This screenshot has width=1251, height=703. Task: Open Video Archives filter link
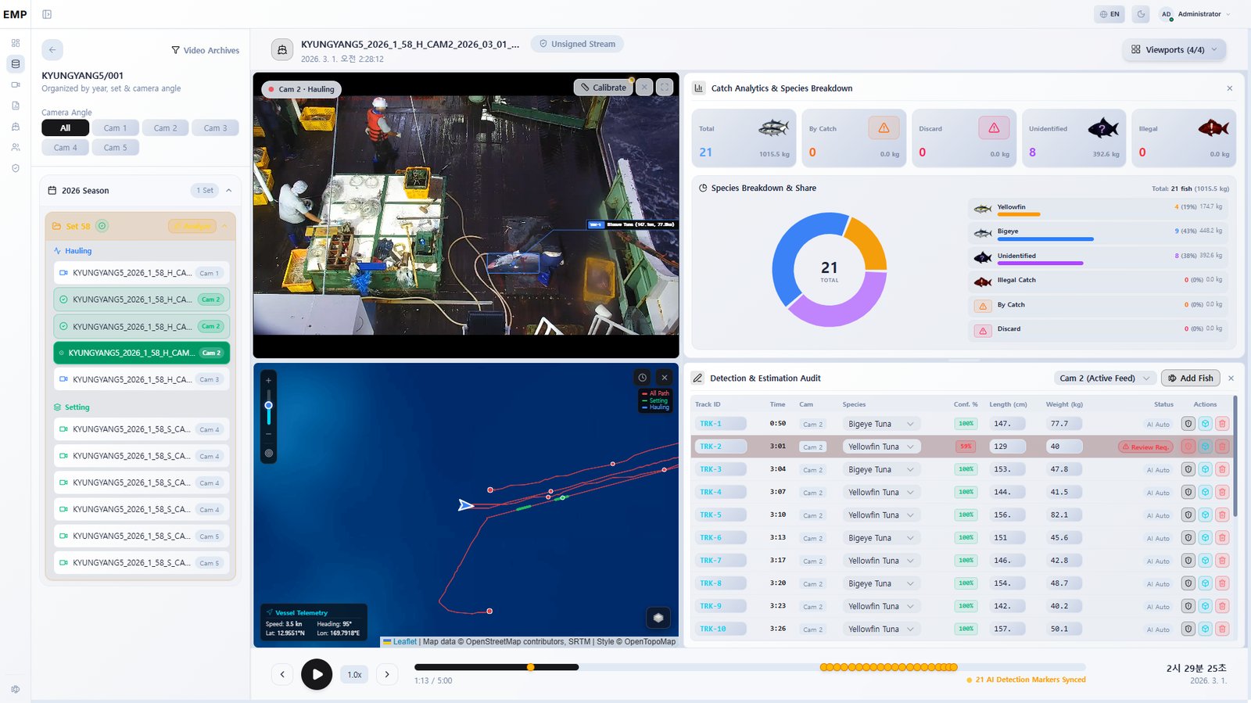(206, 50)
